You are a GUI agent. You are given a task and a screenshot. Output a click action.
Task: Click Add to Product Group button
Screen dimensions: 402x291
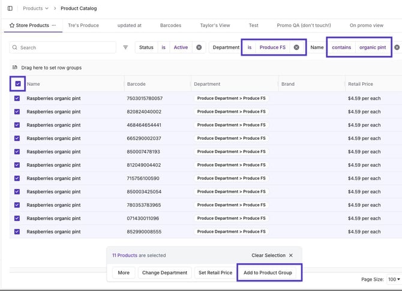click(268, 272)
